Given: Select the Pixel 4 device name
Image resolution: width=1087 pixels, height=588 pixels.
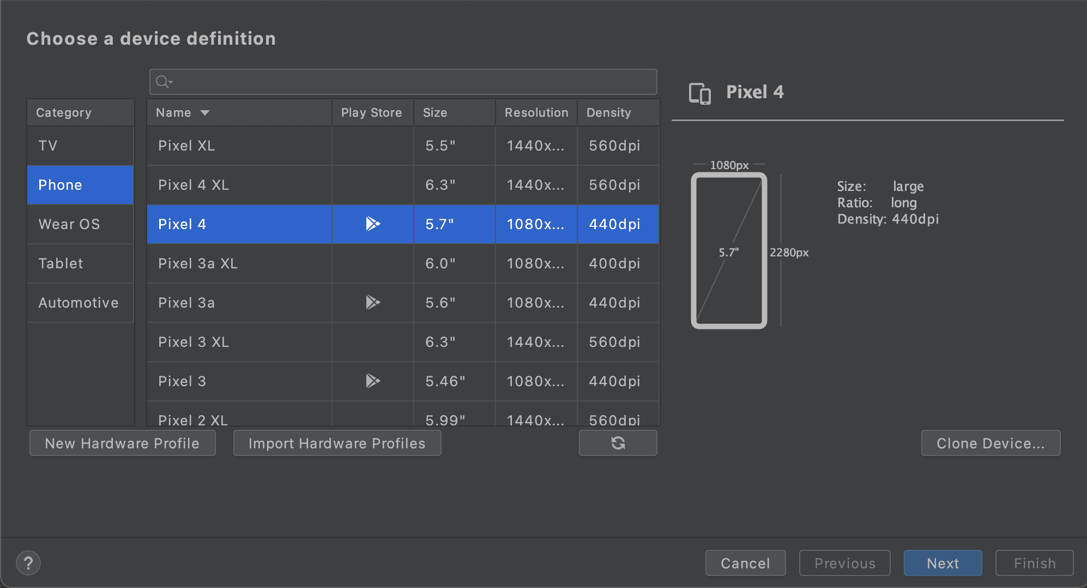Looking at the screenshot, I should tap(182, 224).
